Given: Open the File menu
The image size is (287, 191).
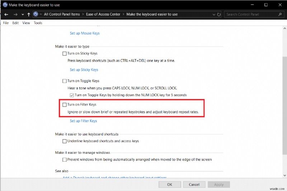Looking at the screenshot, I should [x=6, y=23].
